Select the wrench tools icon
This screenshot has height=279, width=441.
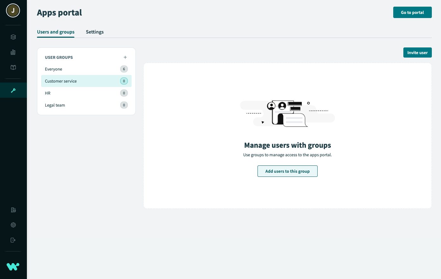click(x=13, y=90)
